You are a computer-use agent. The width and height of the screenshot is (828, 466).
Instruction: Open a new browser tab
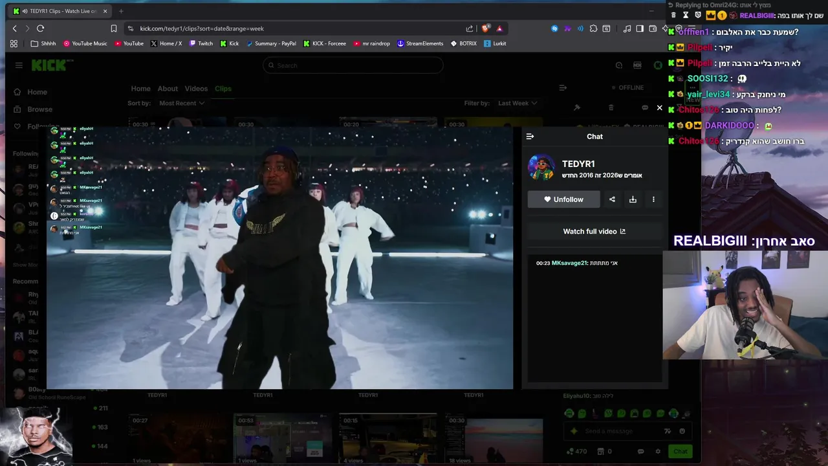tap(121, 11)
